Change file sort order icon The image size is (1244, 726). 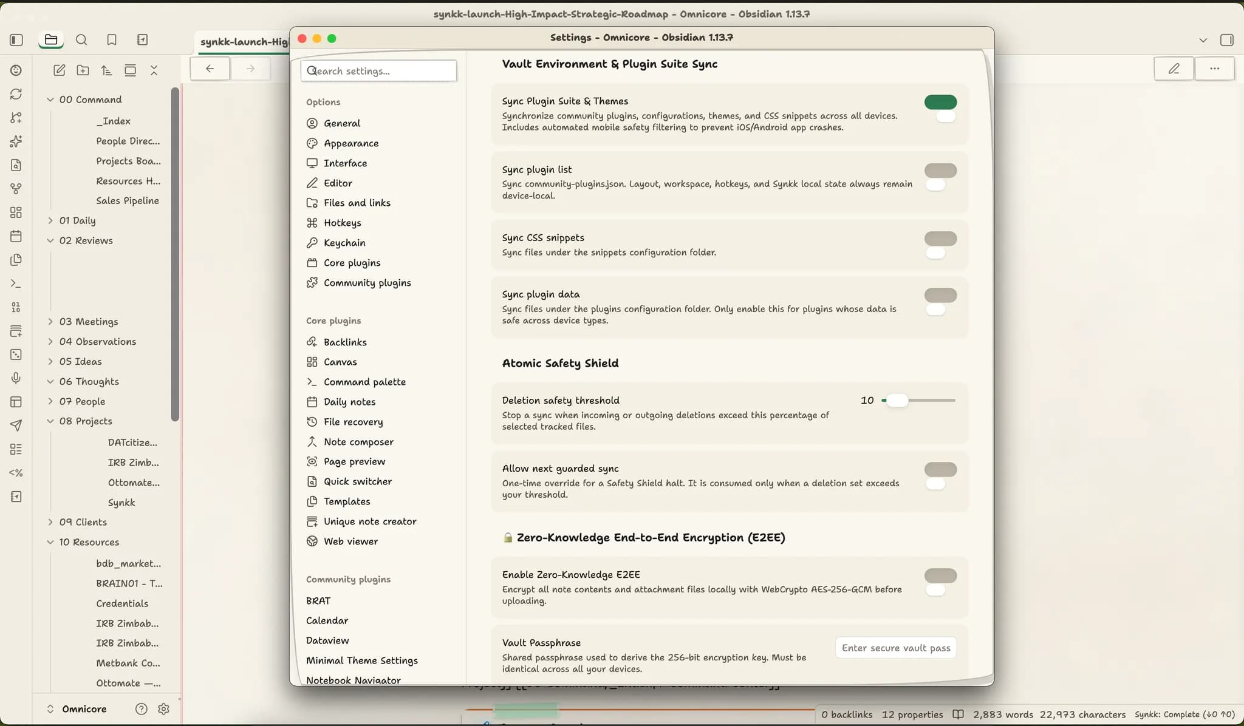(106, 70)
